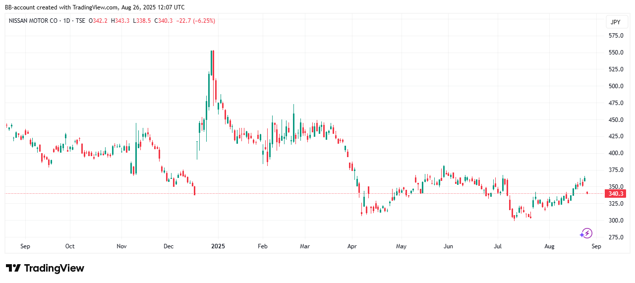The image size is (635, 283).
Task: Click the JPY currency label
Action: pyautogui.click(x=615, y=22)
